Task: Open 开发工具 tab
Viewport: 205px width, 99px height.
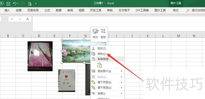Action: (96, 10)
